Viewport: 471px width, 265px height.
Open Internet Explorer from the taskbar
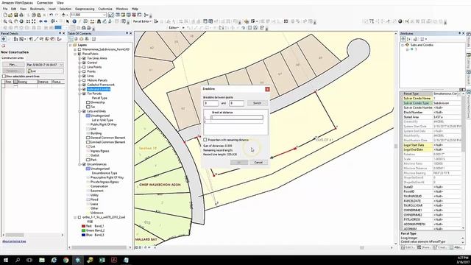pyautogui.click(x=54, y=260)
